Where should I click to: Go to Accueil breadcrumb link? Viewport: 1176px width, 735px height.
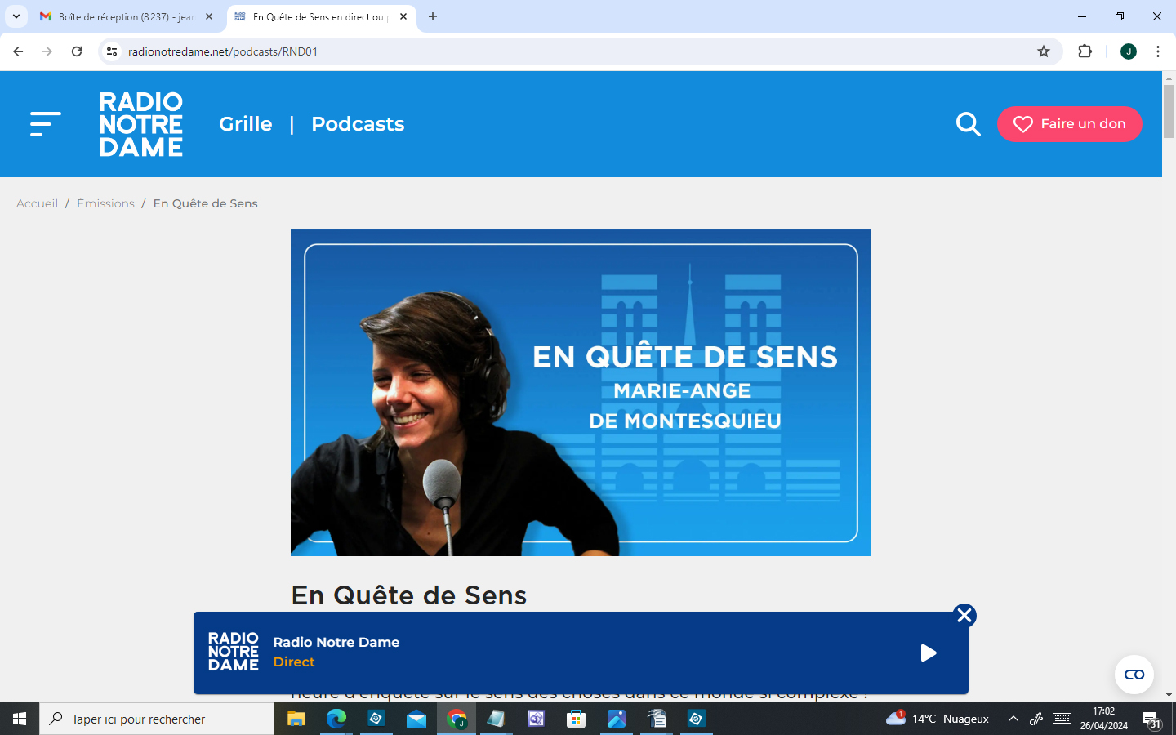click(37, 203)
